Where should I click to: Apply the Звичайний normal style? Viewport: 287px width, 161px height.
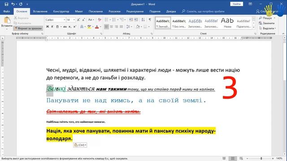[x=163, y=23]
